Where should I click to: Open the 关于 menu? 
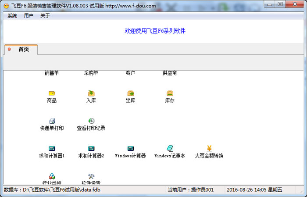point(45,16)
